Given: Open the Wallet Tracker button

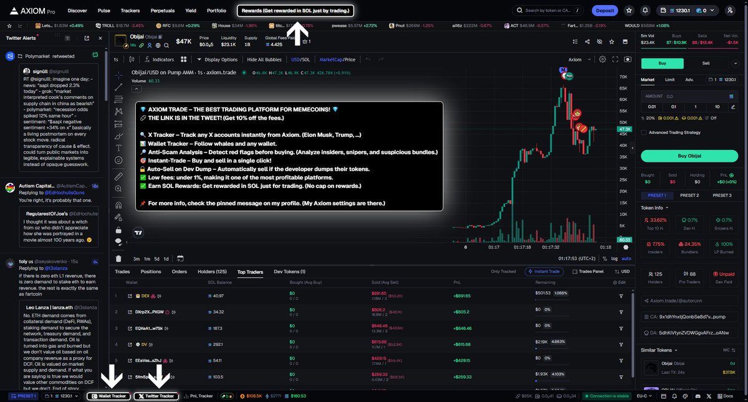Looking at the screenshot, I should coord(109,396).
